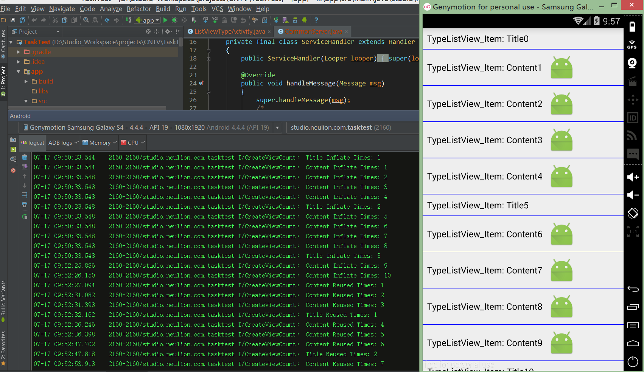Toggle the Build Variants side tool window
644x372 pixels.
(x=3, y=301)
